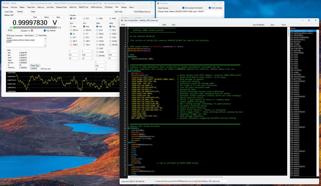Open the Data Log tab
Image resolution: width=321 pixels, height=186 pixels.
point(41,7)
